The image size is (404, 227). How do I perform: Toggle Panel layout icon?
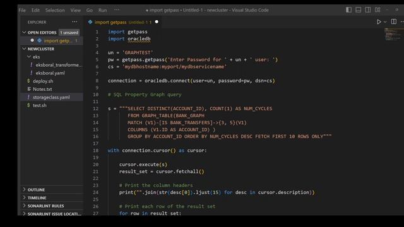[358, 10]
